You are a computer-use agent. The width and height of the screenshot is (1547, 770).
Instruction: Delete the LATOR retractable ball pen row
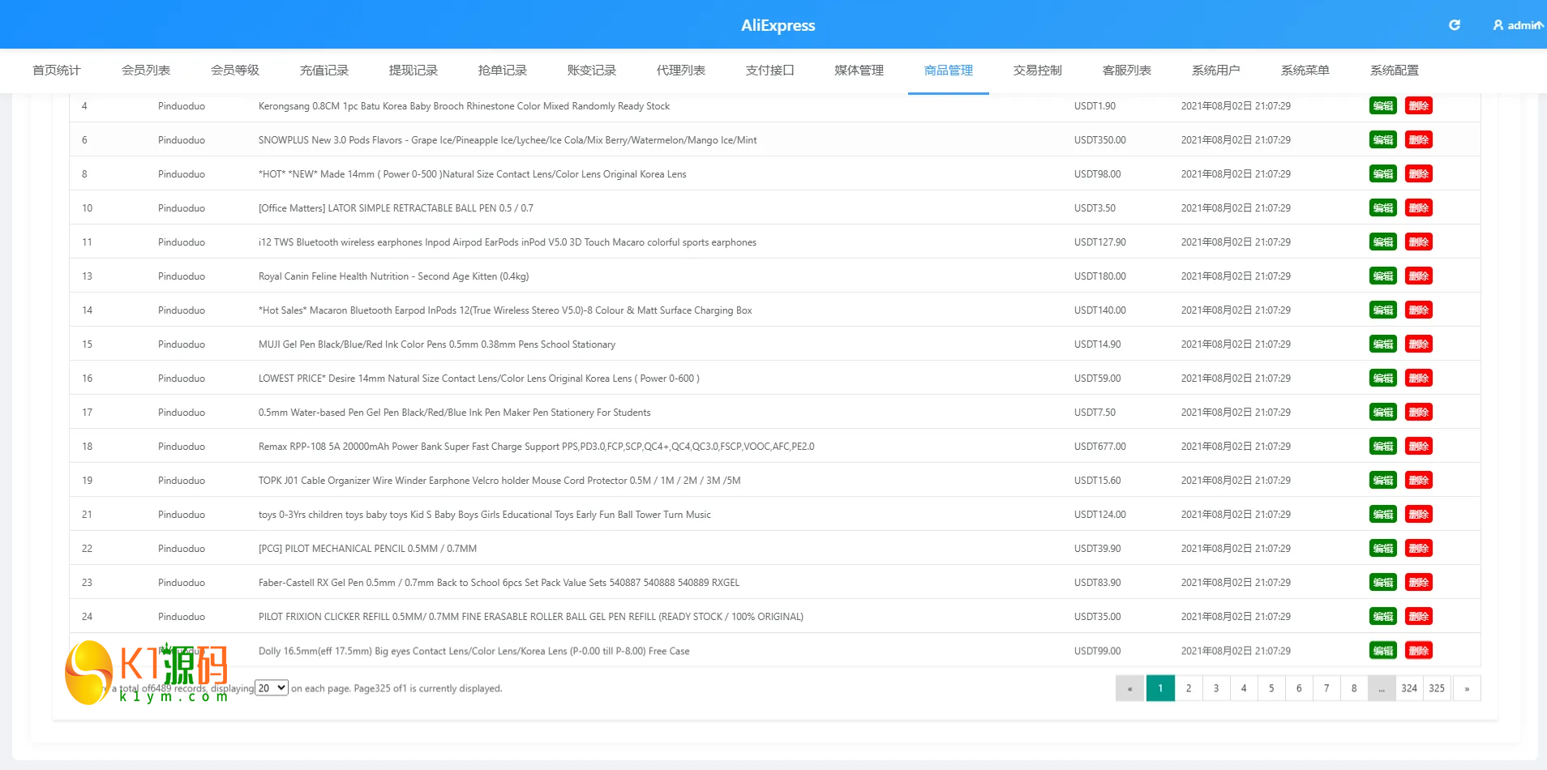1419,208
